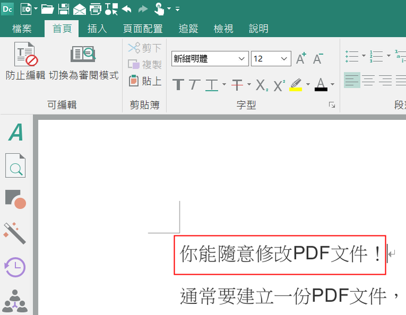Create a new document from the toolbar
Screen dimensions: 406x315
(x=26, y=9)
